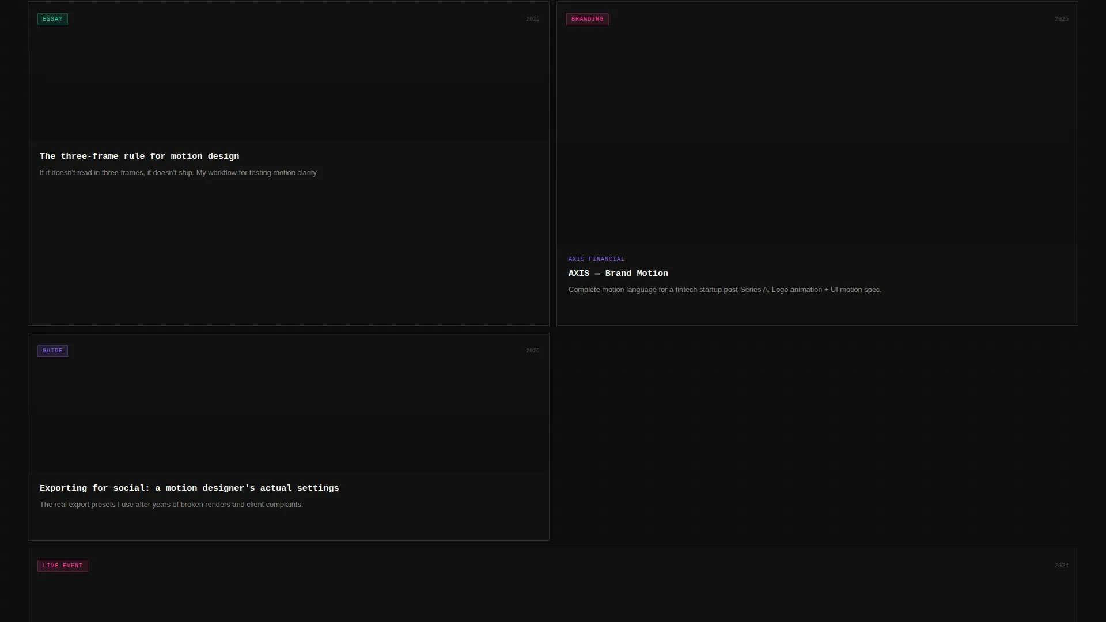Open 'The three-frame rule for motion design' article
The width and height of the screenshot is (1106, 622).
pos(139,157)
